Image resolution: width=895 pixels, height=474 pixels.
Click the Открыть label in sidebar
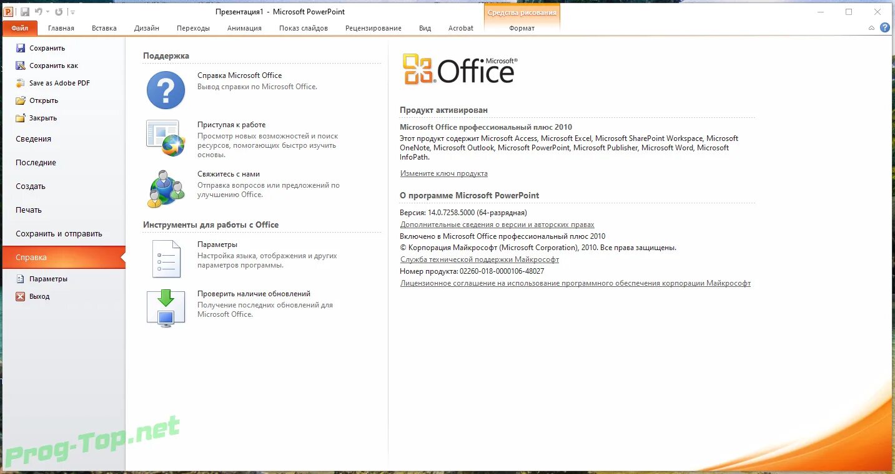(44, 100)
